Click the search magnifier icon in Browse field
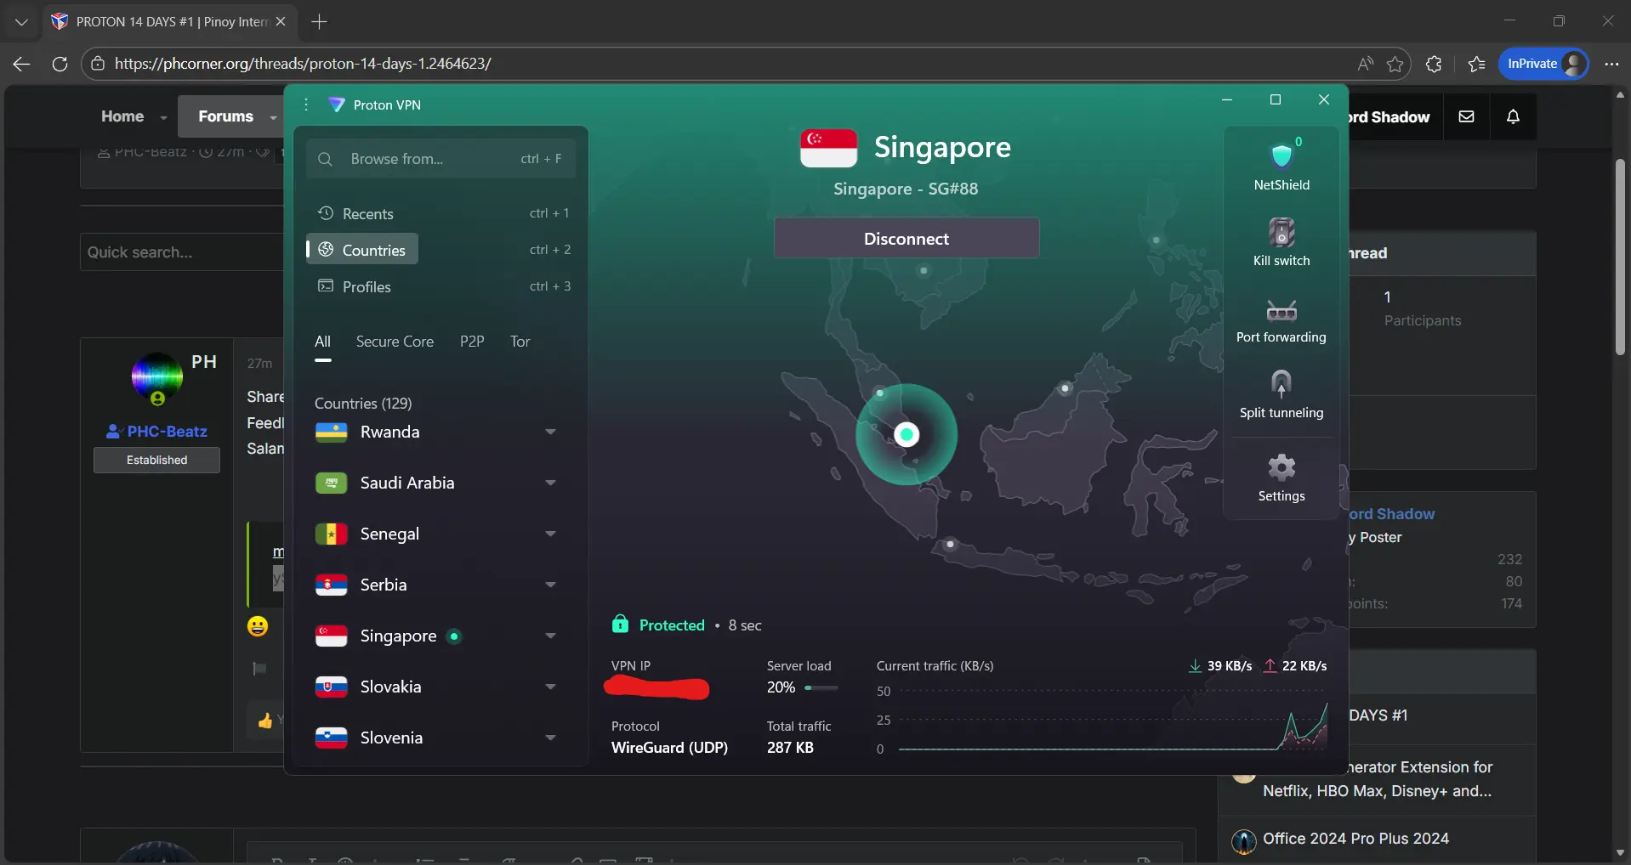Viewport: 1631px width, 865px height. point(325,159)
